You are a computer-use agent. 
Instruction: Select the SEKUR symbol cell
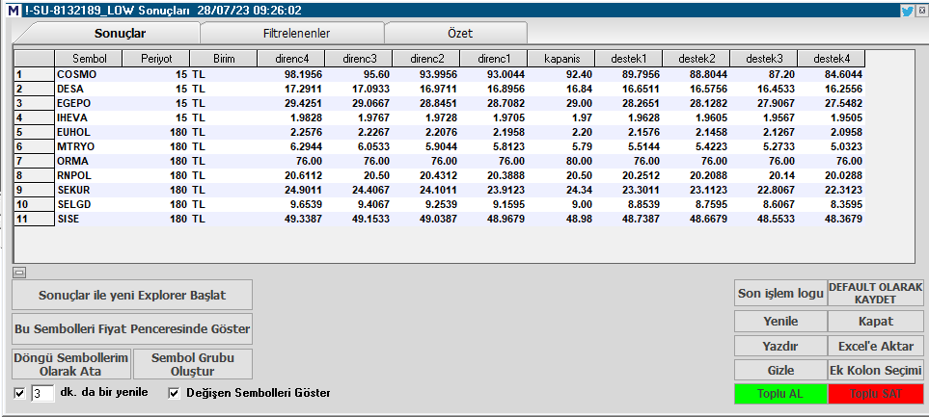click(x=89, y=190)
